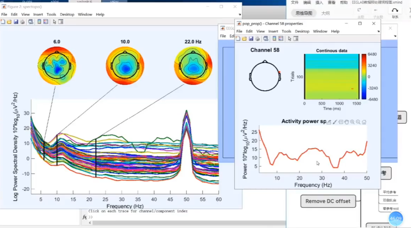Expand overflow arrow in spectopo menu bar
Viewport: 411px width, 228px height.
pyautogui.click(x=240, y=15)
